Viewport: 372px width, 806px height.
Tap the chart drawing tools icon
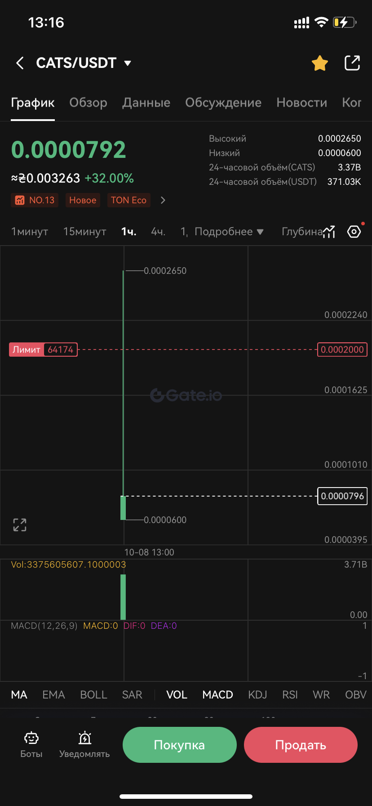(329, 232)
